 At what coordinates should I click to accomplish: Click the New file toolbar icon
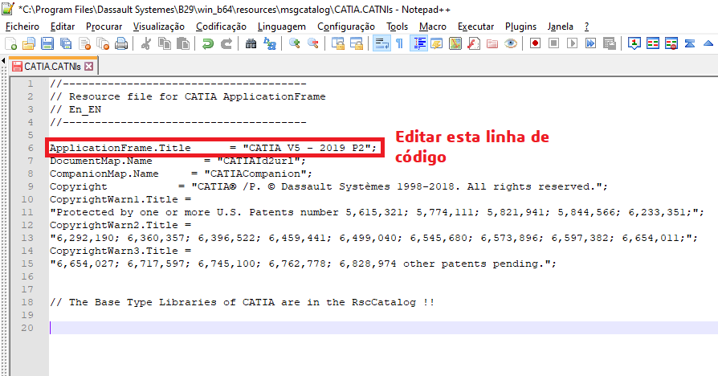tap(10, 43)
